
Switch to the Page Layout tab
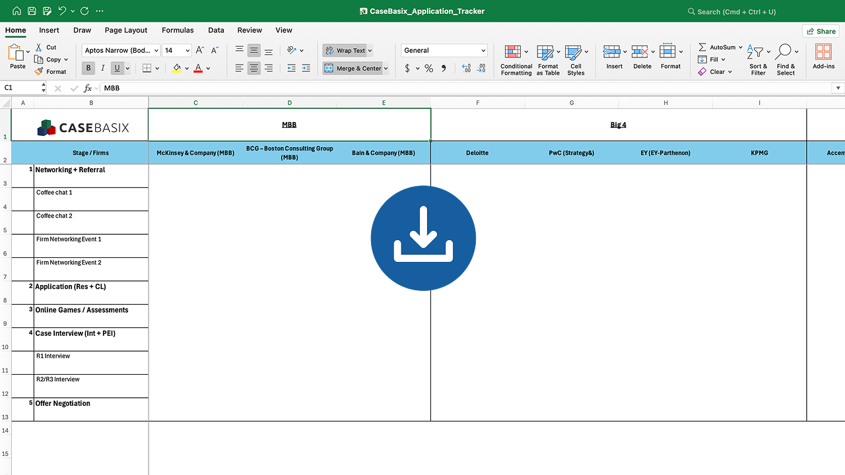pos(126,30)
